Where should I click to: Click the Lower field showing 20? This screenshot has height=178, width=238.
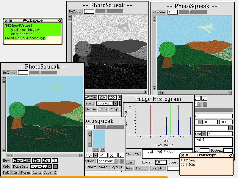161,162
